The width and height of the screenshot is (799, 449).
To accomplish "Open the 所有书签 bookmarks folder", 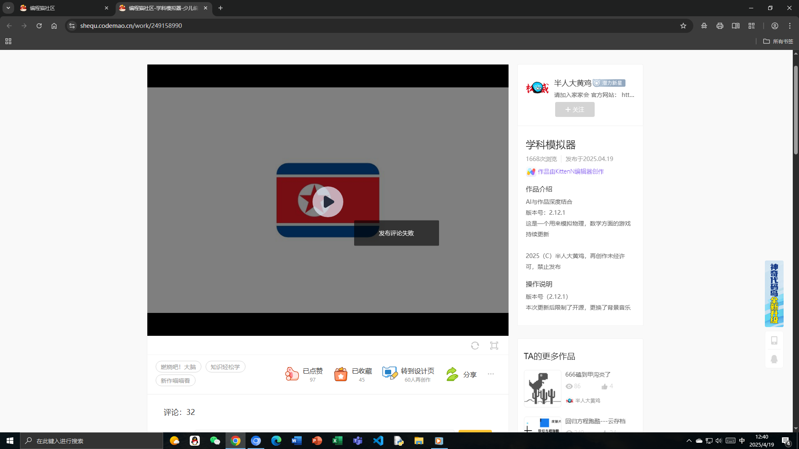I will point(778,41).
